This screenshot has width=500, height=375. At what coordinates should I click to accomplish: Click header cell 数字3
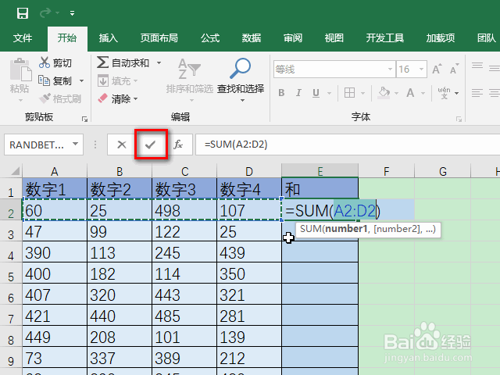tap(184, 189)
